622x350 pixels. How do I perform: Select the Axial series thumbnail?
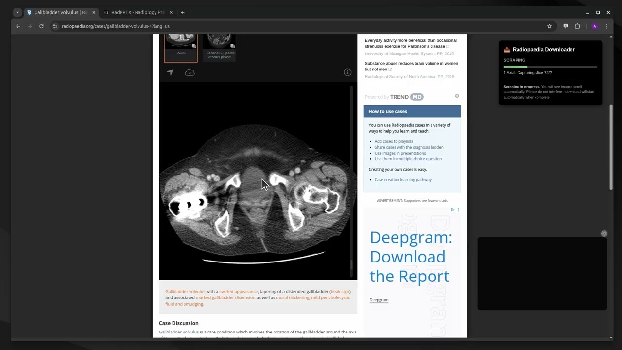click(x=181, y=47)
